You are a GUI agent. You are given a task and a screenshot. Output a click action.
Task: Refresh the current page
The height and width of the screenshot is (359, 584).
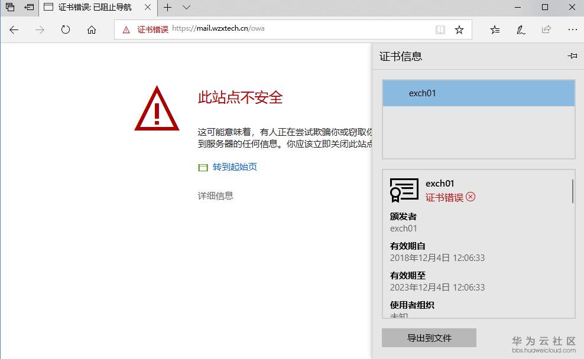(65, 29)
